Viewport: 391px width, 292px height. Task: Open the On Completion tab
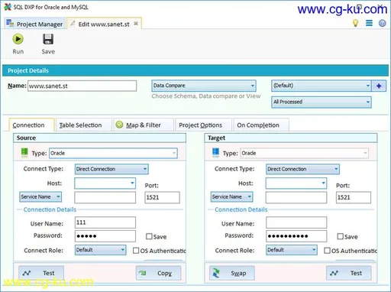pos(261,125)
